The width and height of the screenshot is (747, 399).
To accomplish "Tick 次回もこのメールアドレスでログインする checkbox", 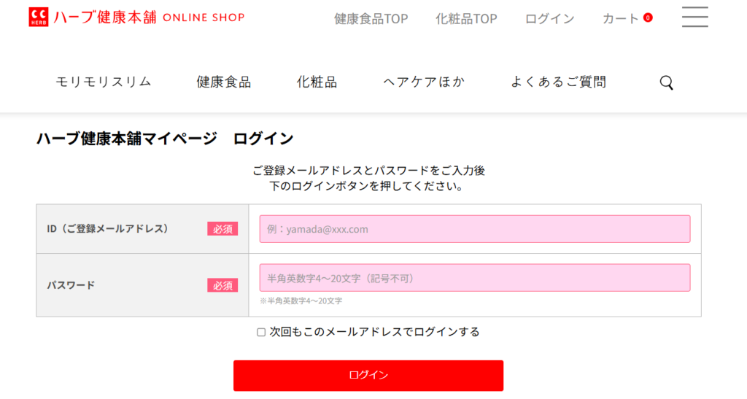I will (x=261, y=333).
